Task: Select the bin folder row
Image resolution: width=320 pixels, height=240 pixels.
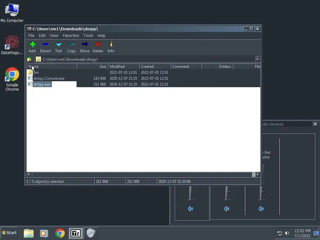Action: (143, 72)
